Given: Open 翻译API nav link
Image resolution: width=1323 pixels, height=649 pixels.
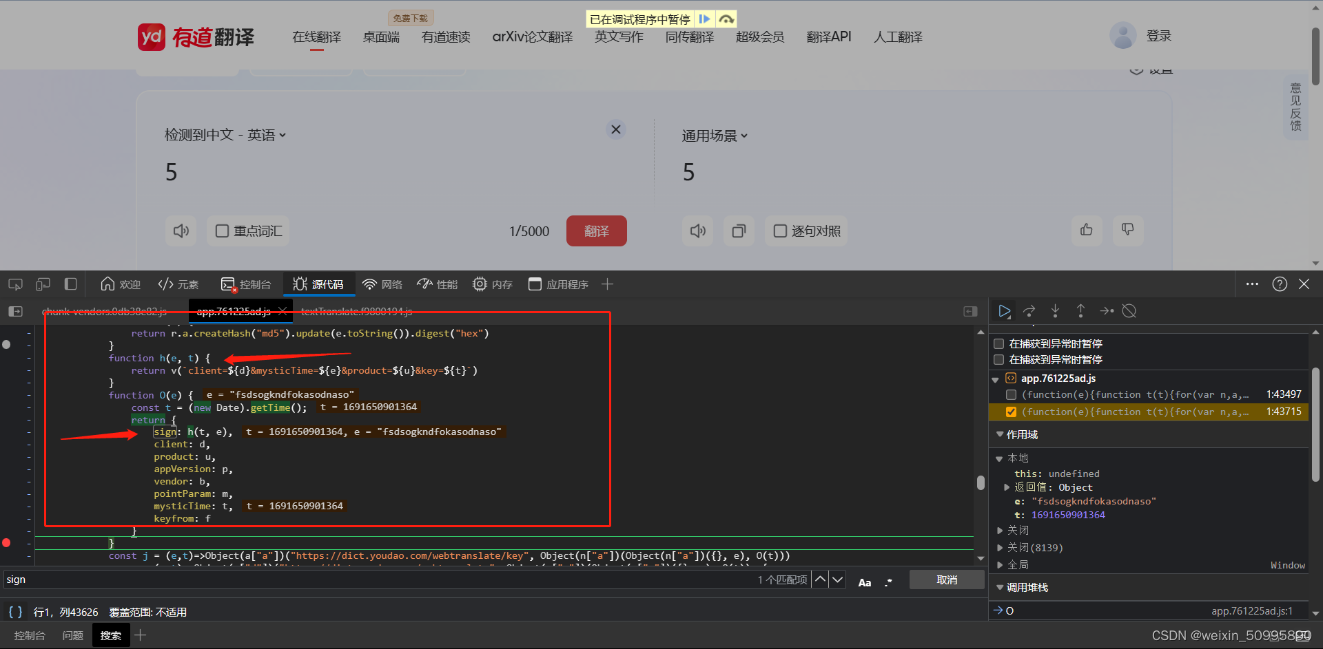Looking at the screenshot, I should click(x=829, y=36).
